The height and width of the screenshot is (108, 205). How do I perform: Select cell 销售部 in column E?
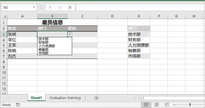click(139, 51)
